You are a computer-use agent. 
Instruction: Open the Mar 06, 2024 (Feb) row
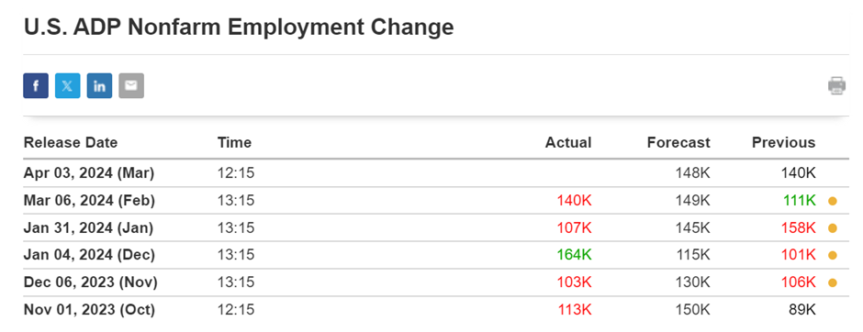coord(436,201)
